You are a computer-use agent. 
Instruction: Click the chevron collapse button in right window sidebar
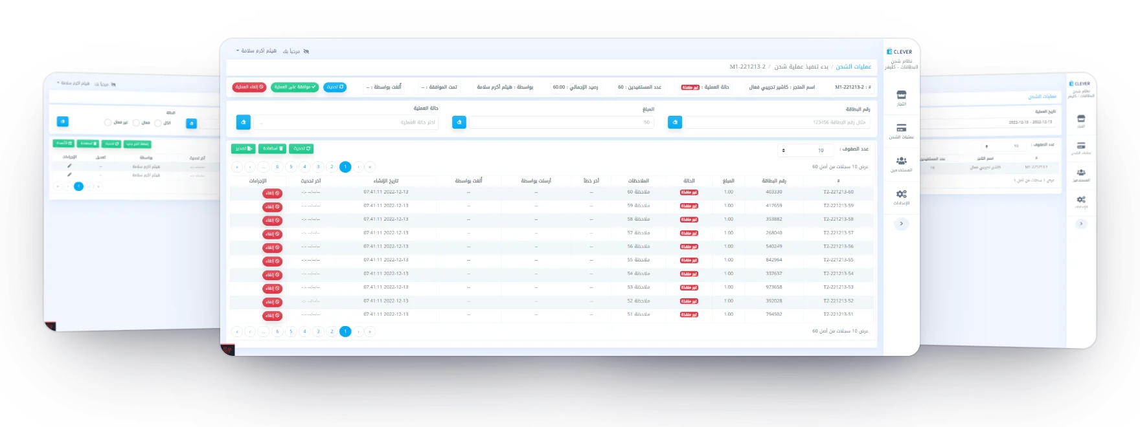pyautogui.click(x=1081, y=224)
